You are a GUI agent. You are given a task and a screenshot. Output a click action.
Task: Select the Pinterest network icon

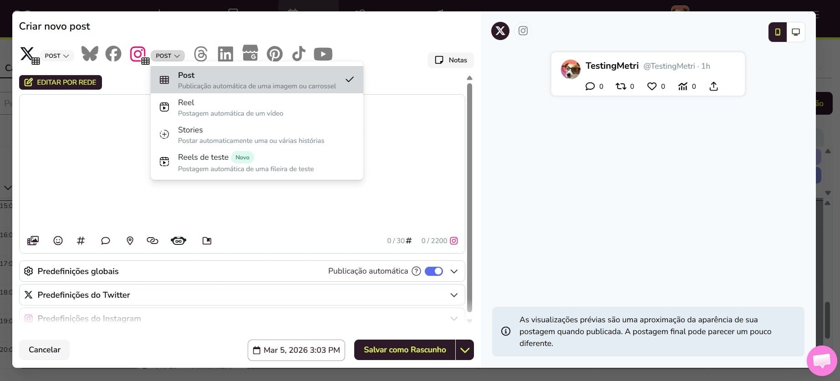point(275,54)
